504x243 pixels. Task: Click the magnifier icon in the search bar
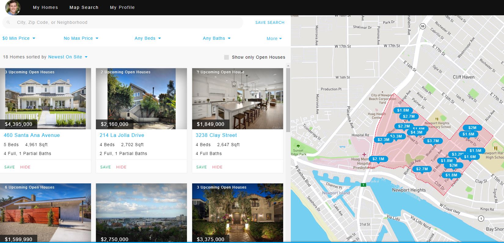(9, 22)
